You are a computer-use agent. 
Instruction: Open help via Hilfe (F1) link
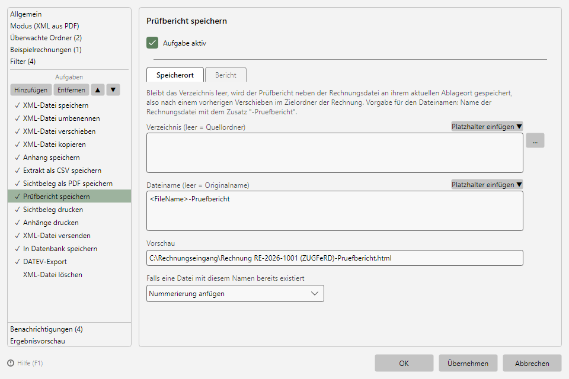[30, 363]
